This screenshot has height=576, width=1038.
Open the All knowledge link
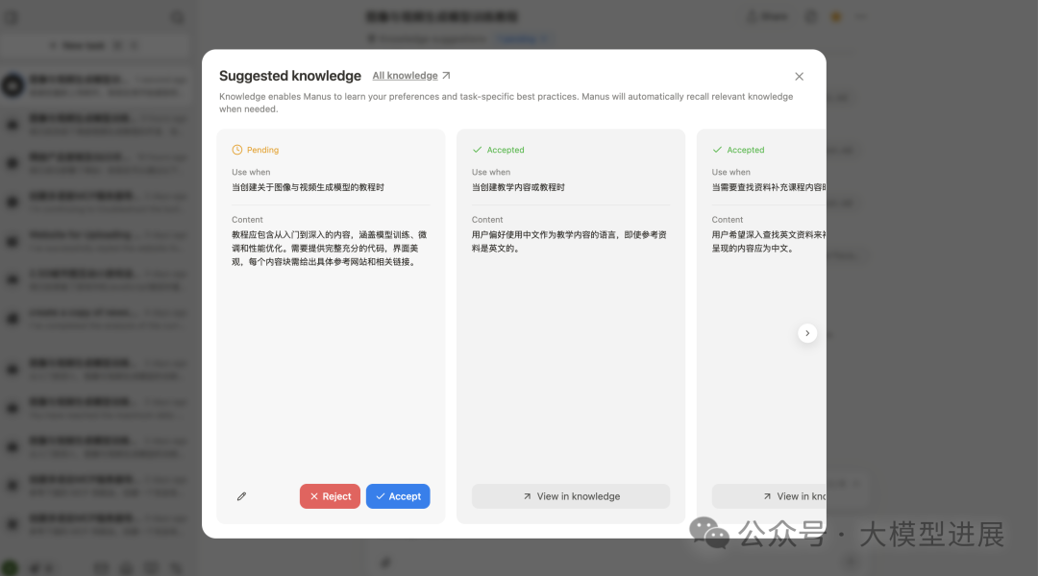tap(405, 76)
